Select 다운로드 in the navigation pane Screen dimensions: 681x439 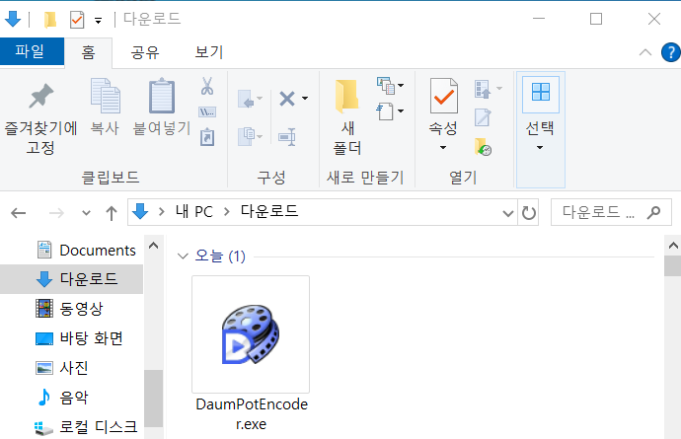pyautogui.click(x=72, y=279)
